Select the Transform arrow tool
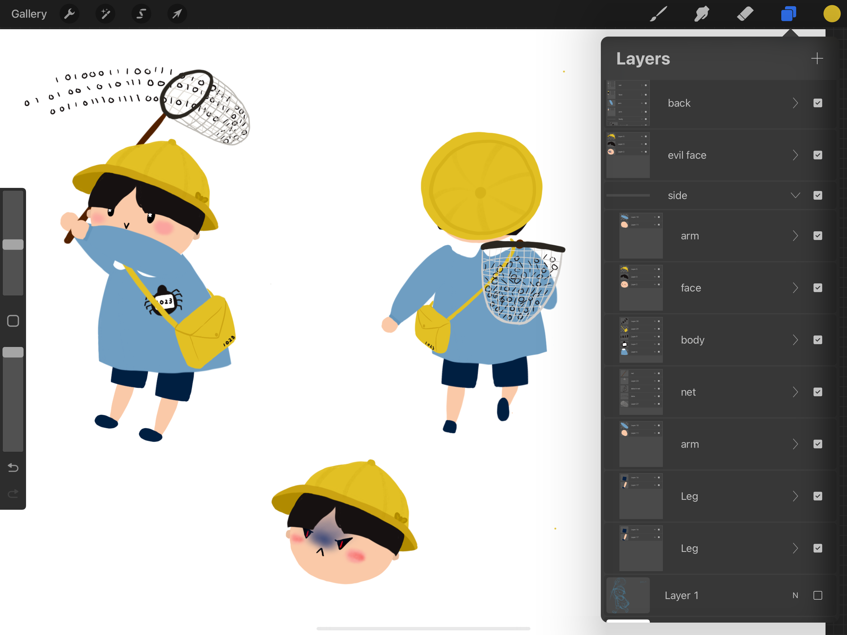Viewport: 847px width, 635px height. [x=177, y=14]
